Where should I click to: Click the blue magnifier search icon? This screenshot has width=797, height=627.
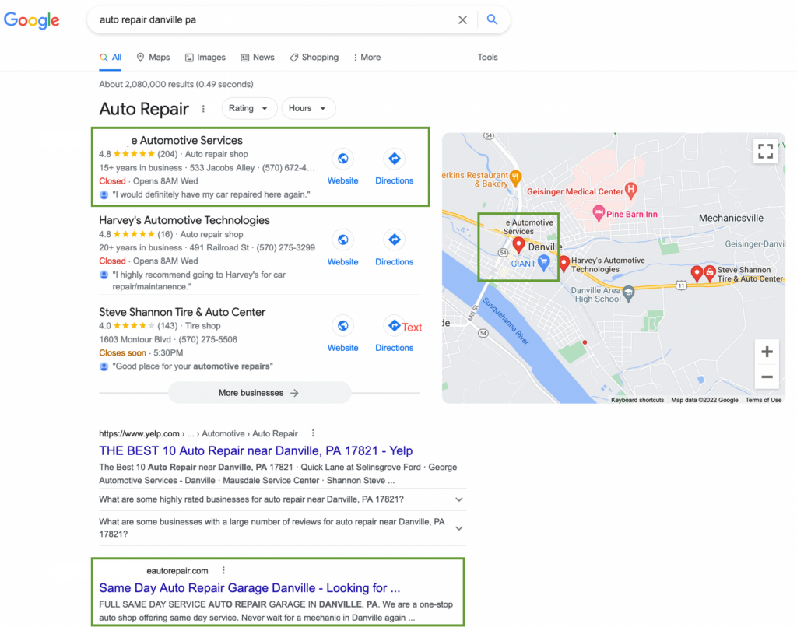pyautogui.click(x=492, y=19)
